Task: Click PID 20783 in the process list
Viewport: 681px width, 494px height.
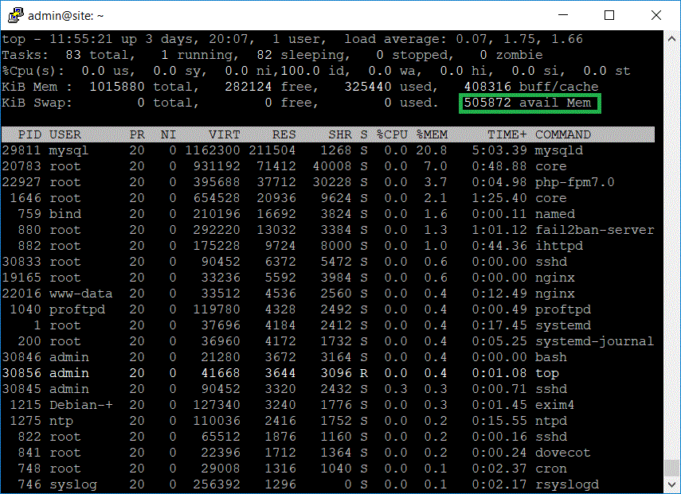Action: point(22,166)
